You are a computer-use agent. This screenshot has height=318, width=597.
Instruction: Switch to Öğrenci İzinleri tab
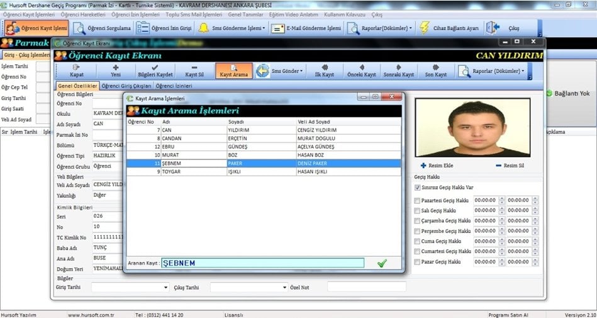pyautogui.click(x=174, y=86)
